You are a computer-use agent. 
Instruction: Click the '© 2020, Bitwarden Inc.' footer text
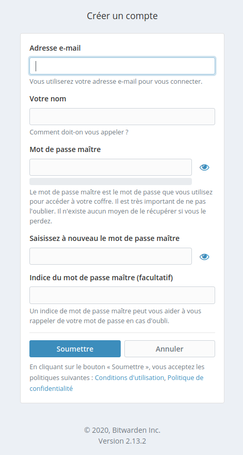pos(122,430)
